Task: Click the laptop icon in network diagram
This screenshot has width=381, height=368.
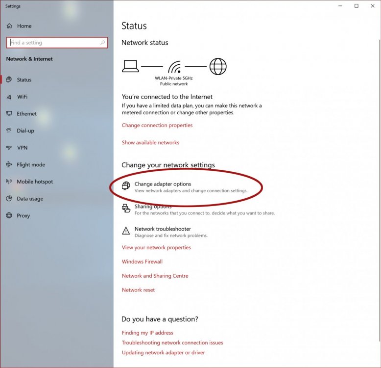Action: (x=130, y=66)
